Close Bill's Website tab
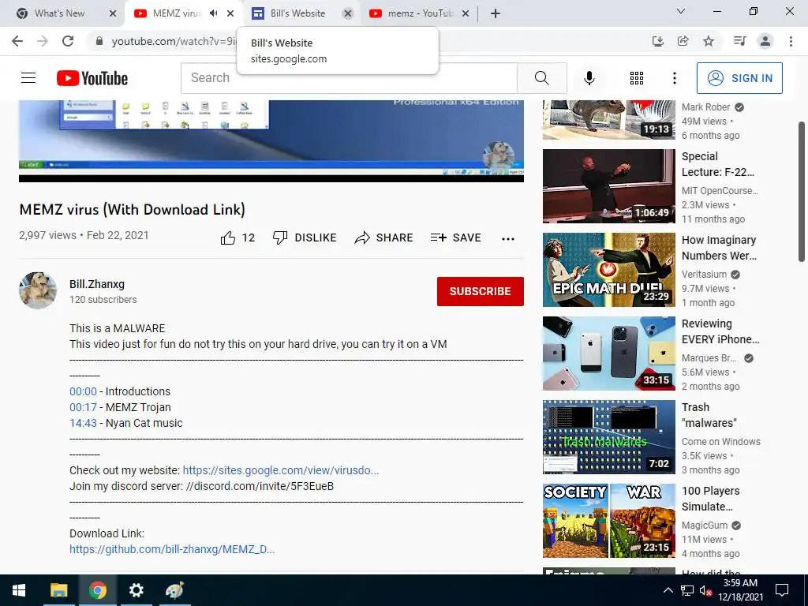808x606 pixels. coord(348,13)
